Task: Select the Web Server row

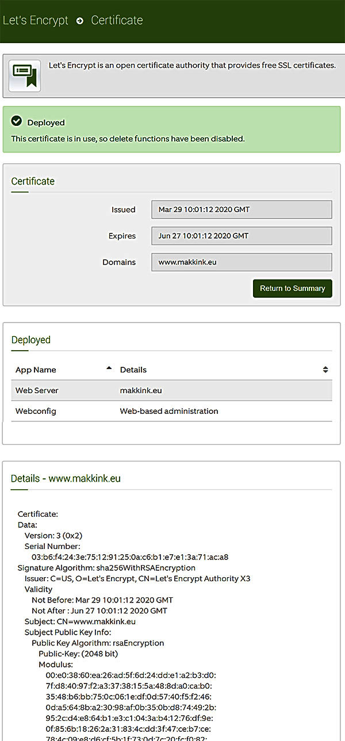Action: (171, 390)
